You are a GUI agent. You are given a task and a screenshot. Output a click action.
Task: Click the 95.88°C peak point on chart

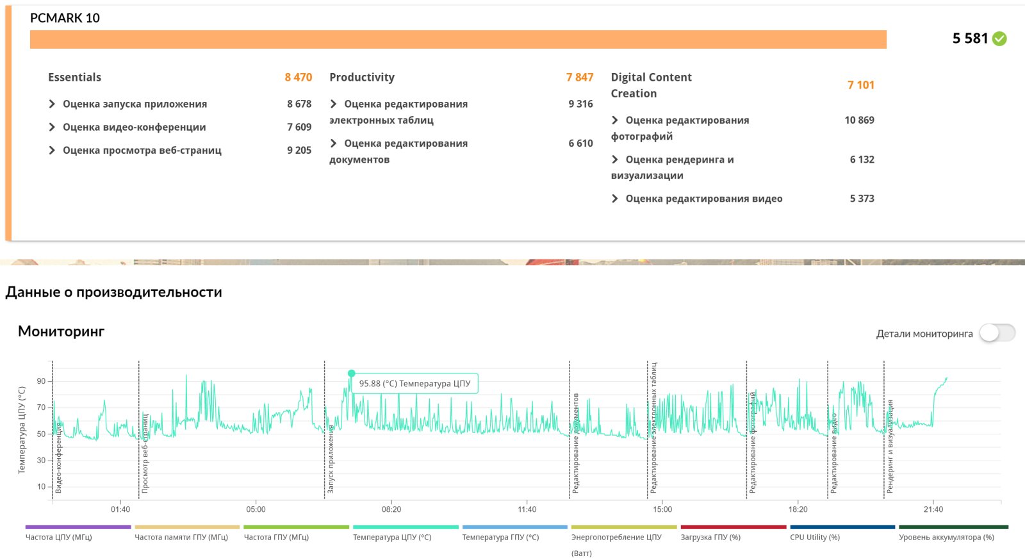(351, 373)
